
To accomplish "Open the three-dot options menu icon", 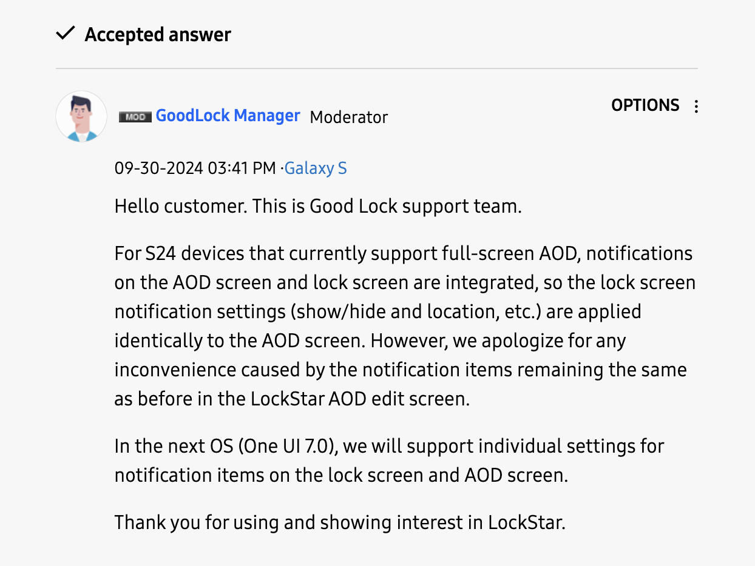I will pos(696,107).
